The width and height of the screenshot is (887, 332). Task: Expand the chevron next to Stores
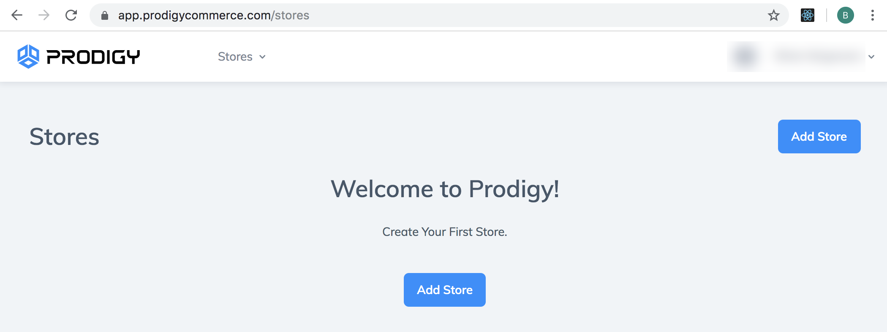(262, 57)
